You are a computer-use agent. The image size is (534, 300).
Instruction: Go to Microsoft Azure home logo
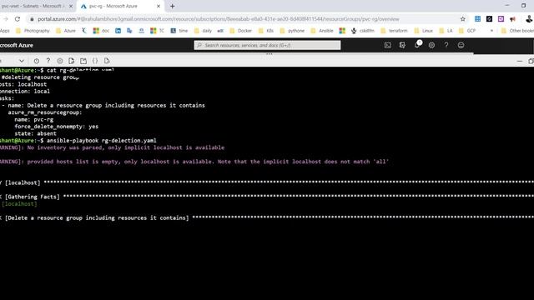click(17, 45)
